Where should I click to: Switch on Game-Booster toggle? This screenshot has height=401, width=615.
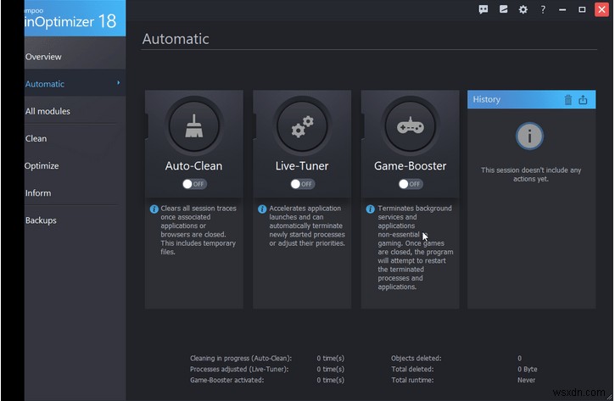(x=411, y=184)
